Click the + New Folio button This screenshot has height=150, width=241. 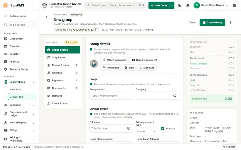point(159,5)
